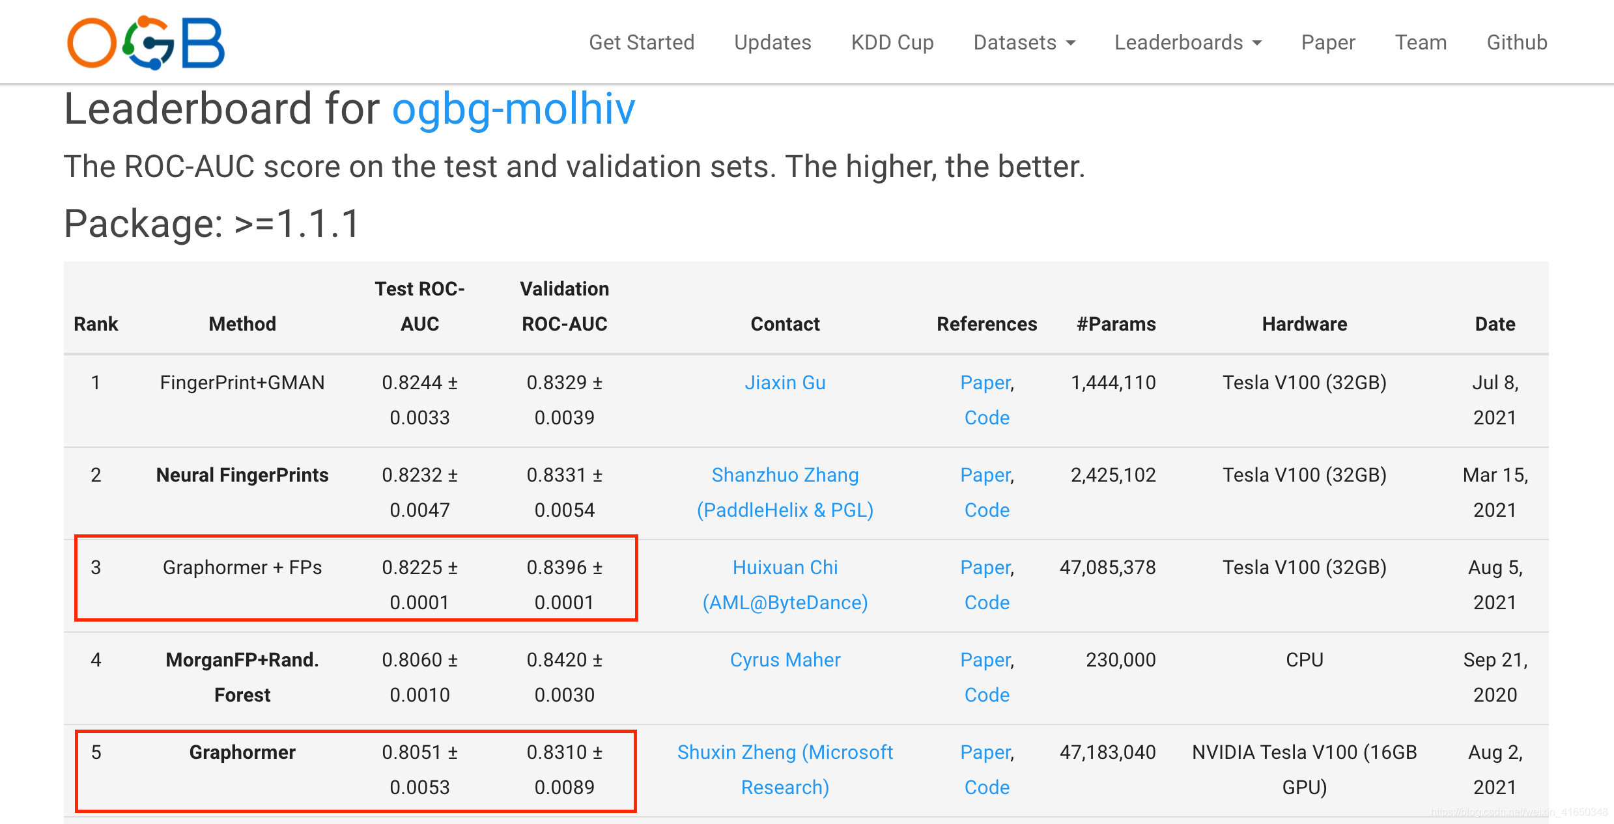Open the KDD Cup page
Screen dimensions: 1614x824
(892, 42)
